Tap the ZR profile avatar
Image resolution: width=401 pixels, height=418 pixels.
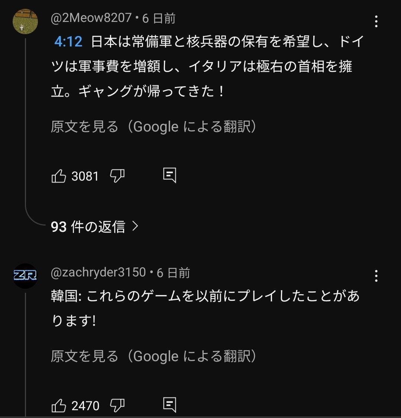coord(25,275)
